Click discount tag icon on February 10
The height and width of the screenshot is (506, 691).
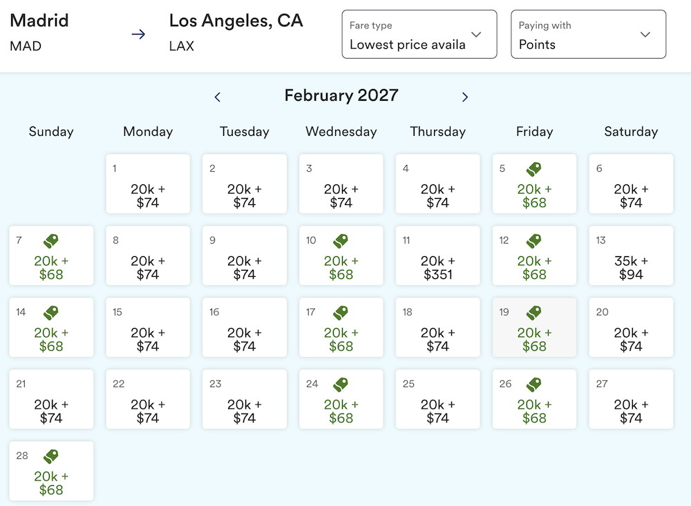[341, 240]
